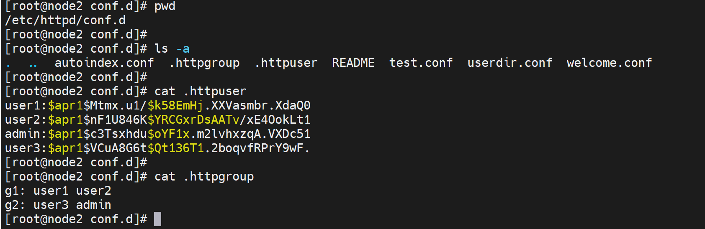Screen dimensions: 705x229
Task: Click the "cat .httpgroup" command text
Action: [x=204, y=177]
